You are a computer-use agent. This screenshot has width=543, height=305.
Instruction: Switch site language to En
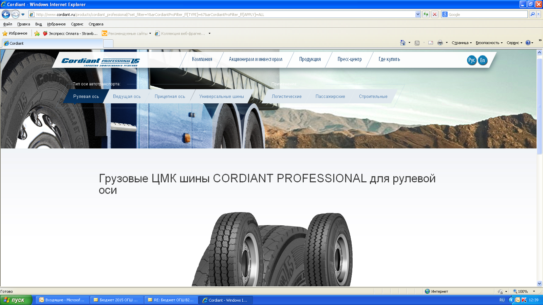483,60
